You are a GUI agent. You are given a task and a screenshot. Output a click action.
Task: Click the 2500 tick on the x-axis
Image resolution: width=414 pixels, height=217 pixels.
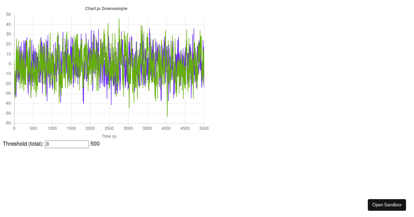click(109, 128)
